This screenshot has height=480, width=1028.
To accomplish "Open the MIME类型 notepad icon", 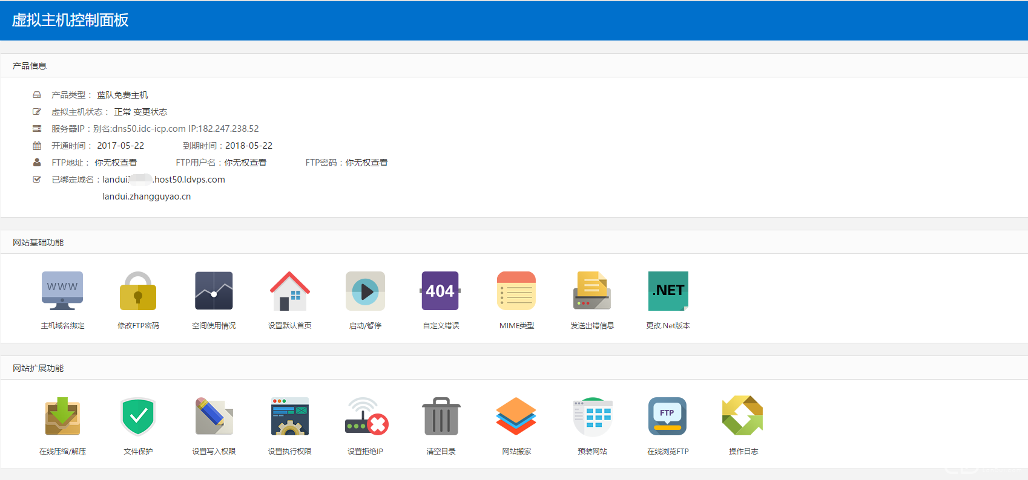I will click(x=516, y=291).
